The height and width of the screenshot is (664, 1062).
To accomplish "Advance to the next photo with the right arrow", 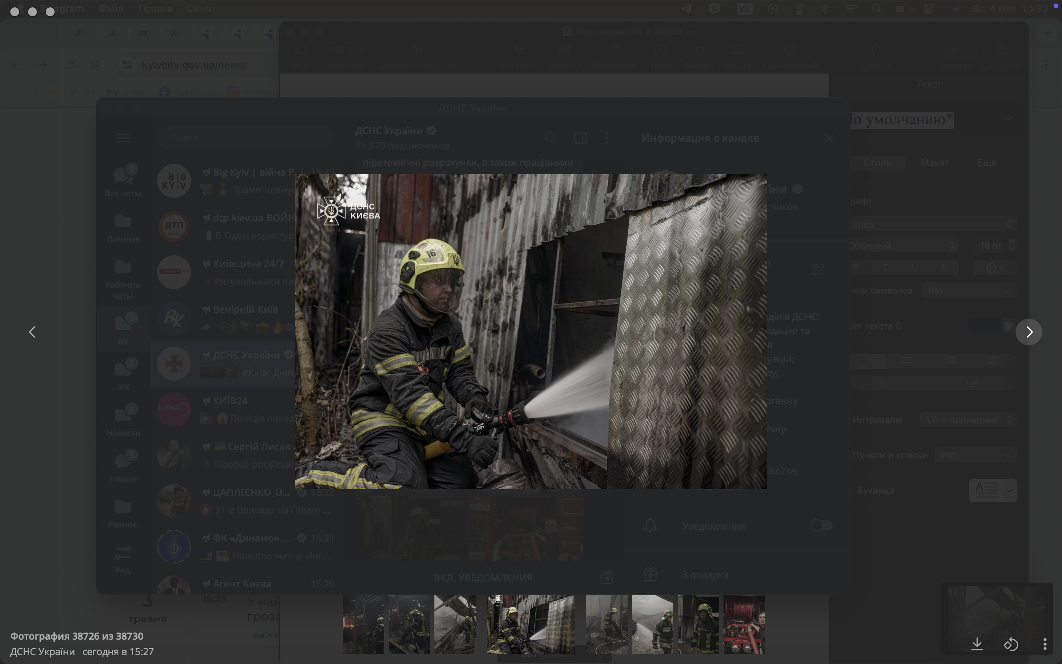I will 1029,332.
